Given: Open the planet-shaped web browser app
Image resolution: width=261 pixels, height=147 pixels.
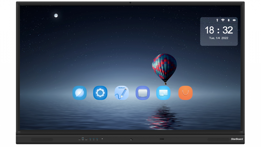Looking at the screenshot, I should (x=80, y=93).
